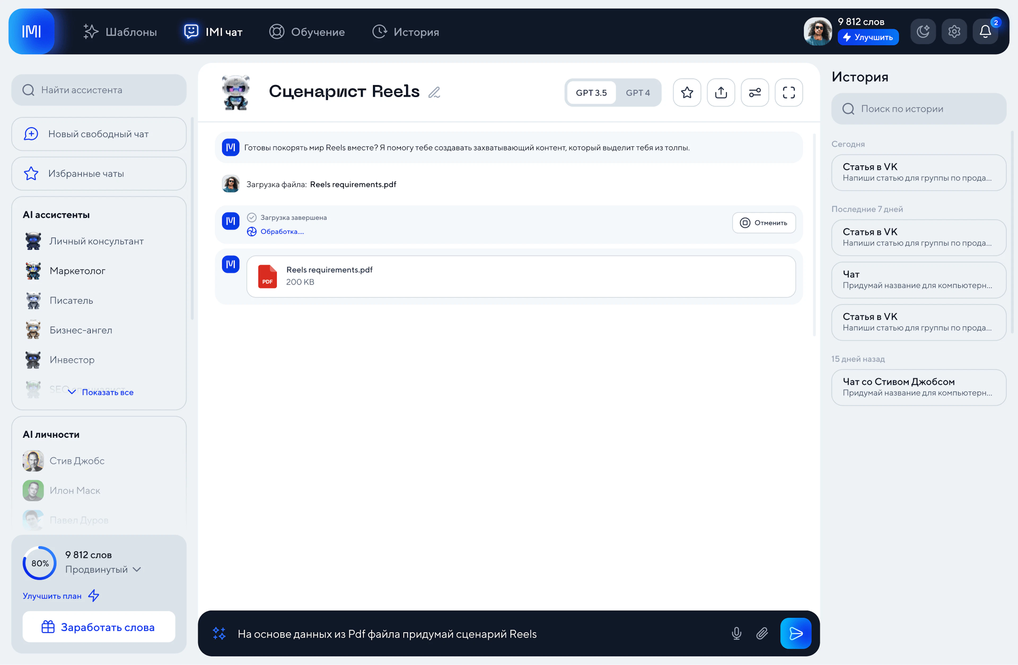
Task: Click the Reels requirements.pdf filename in user message
Action: tap(353, 184)
